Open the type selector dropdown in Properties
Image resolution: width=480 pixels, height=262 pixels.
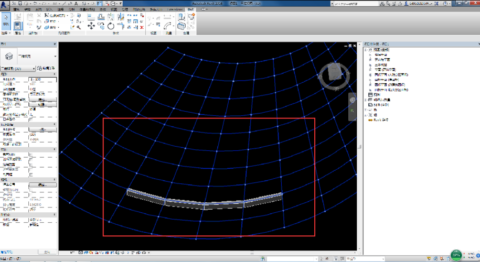tap(55, 56)
